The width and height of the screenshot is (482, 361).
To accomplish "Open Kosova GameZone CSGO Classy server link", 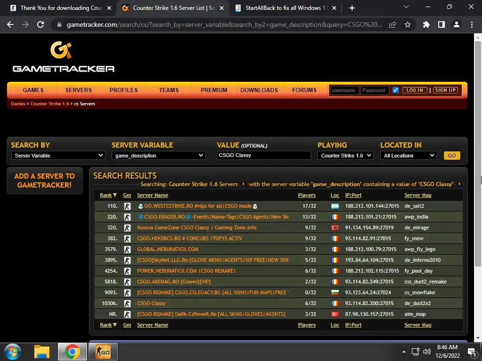I will tap(197, 228).
